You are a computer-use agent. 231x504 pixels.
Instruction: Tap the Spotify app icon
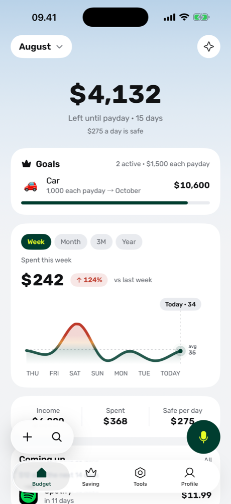point(29,496)
